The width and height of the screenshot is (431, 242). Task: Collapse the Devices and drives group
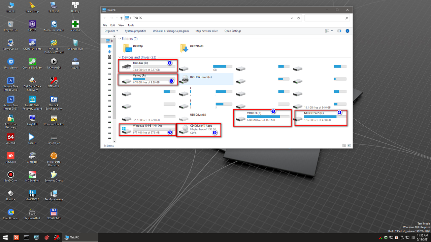click(120, 57)
